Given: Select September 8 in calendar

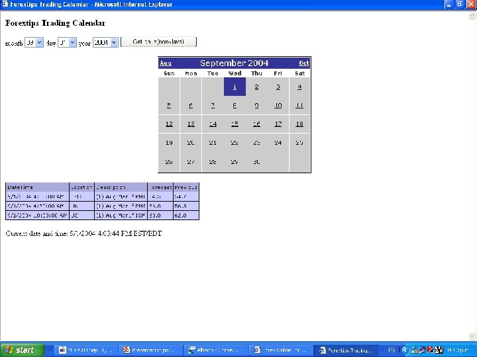Looking at the screenshot, I should pos(235,105).
